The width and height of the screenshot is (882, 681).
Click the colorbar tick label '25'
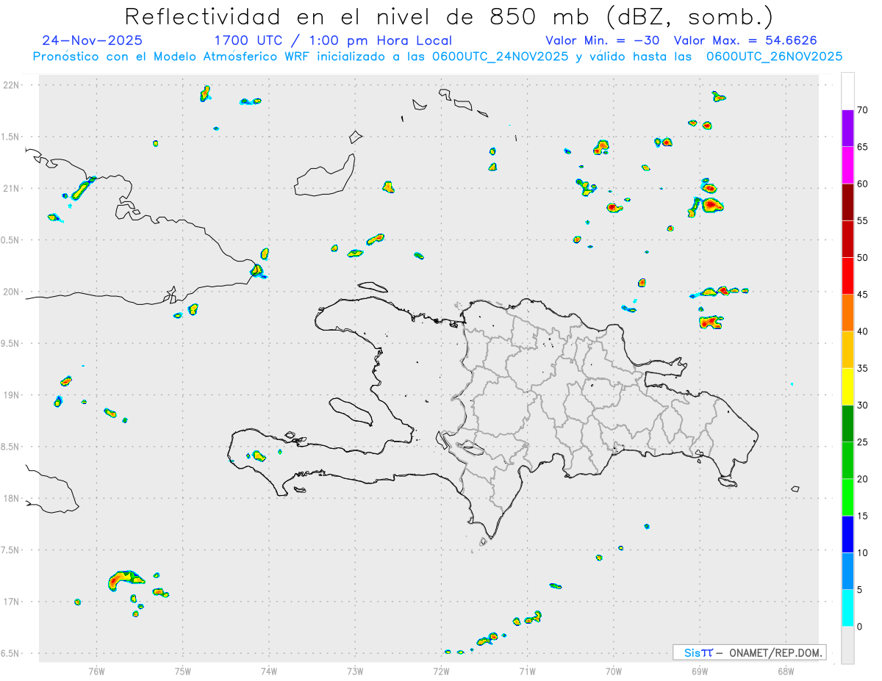tap(863, 442)
